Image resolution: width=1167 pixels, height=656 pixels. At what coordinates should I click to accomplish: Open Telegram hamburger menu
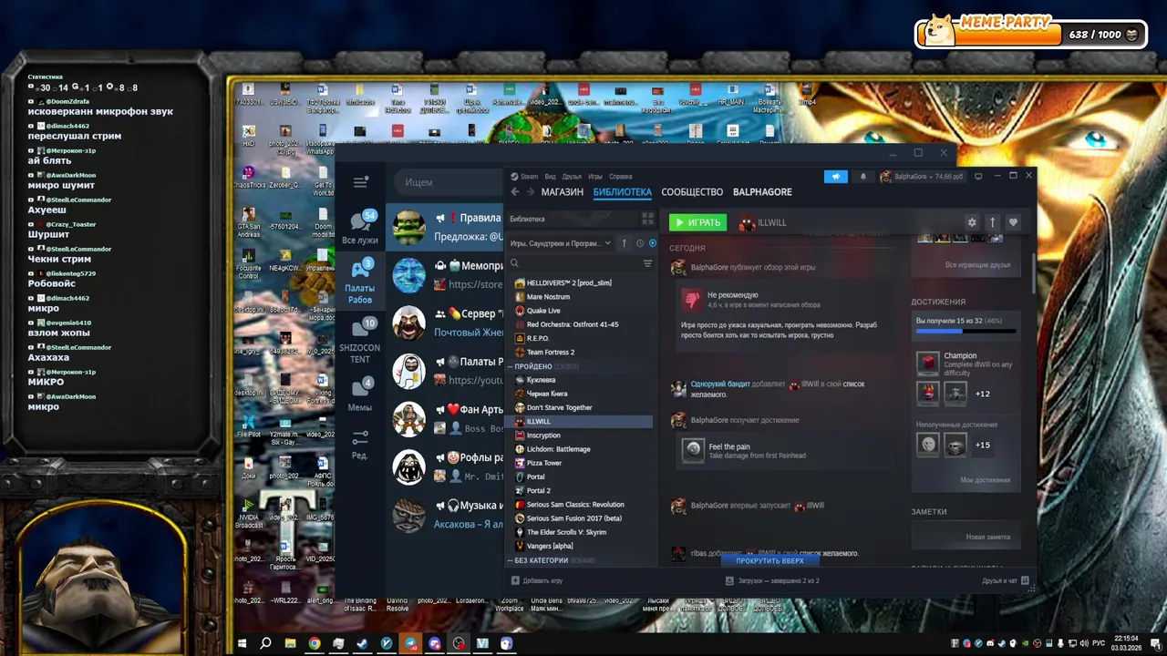click(x=361, y=182)
